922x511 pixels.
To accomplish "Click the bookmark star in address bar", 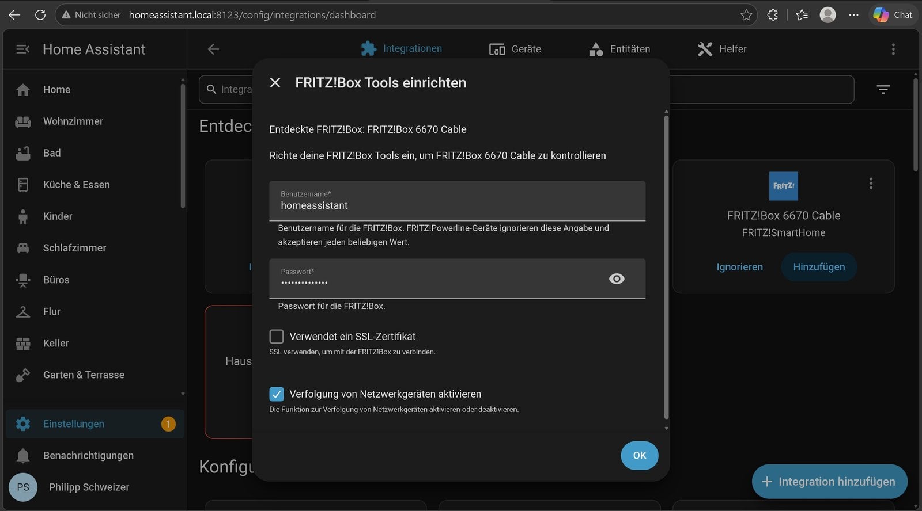I will [x=746, y=15].
